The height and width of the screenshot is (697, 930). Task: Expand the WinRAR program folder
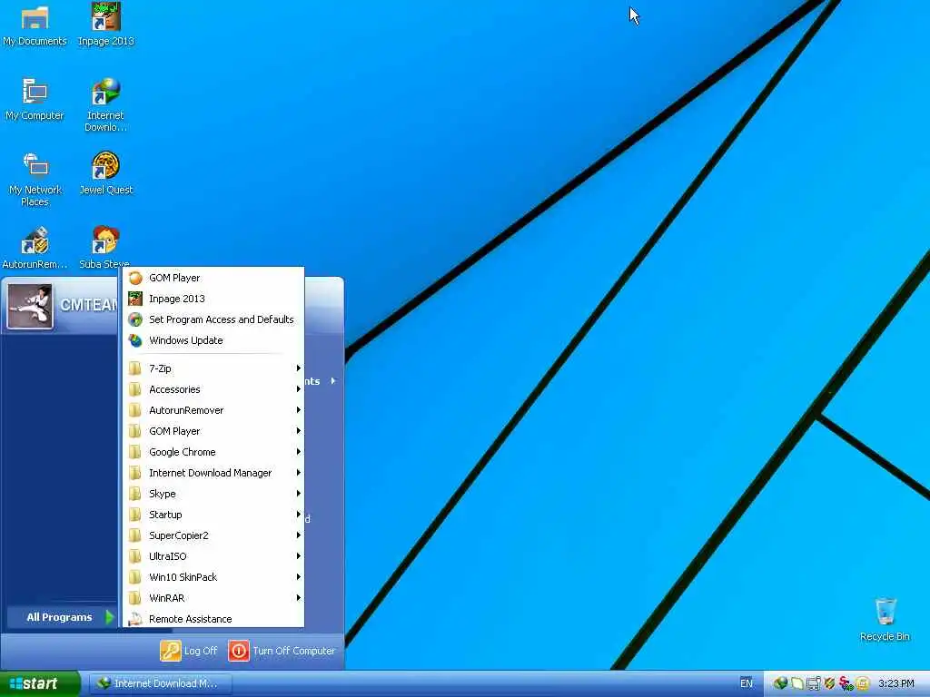[213, 598]
